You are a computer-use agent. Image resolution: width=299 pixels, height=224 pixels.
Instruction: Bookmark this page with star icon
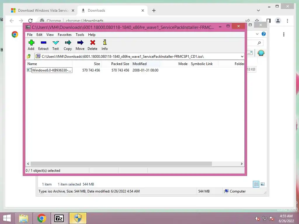(257, 21)
